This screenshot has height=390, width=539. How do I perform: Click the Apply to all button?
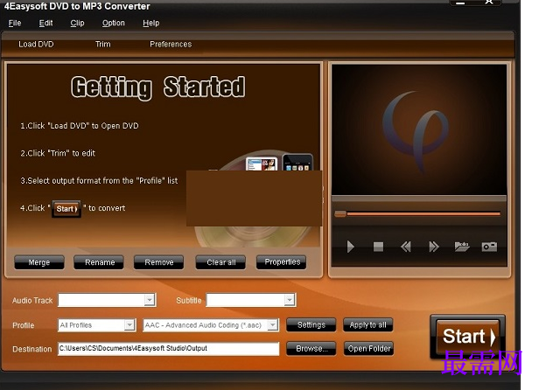[x=367, y=324]
